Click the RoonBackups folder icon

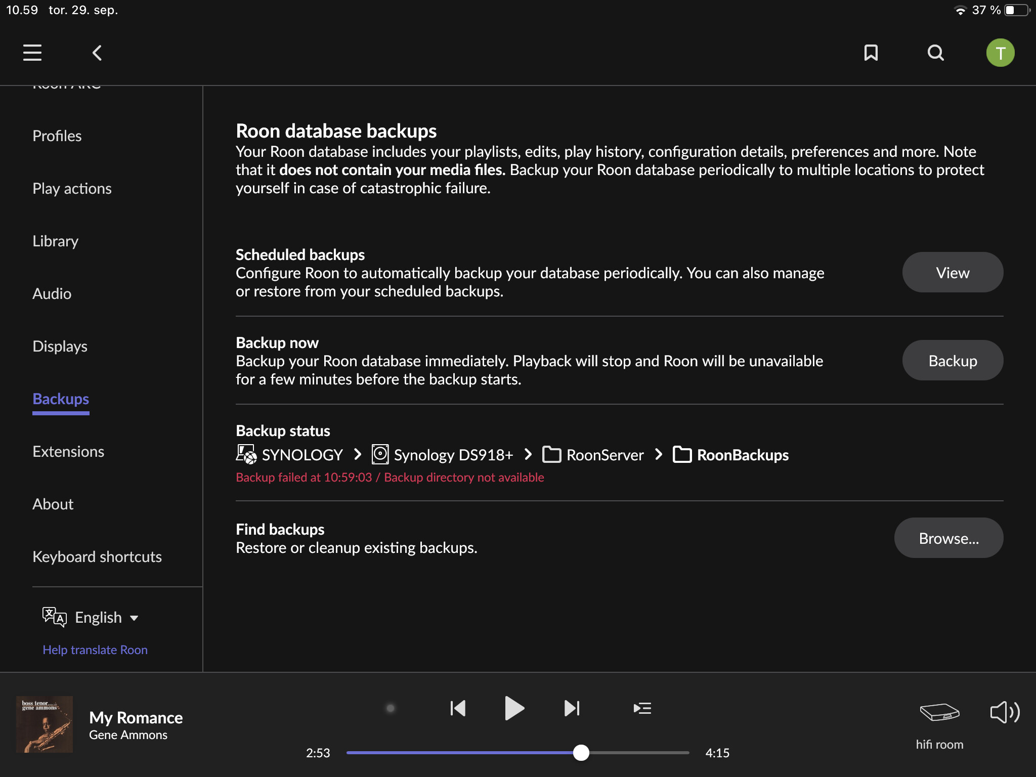point(682,454)
